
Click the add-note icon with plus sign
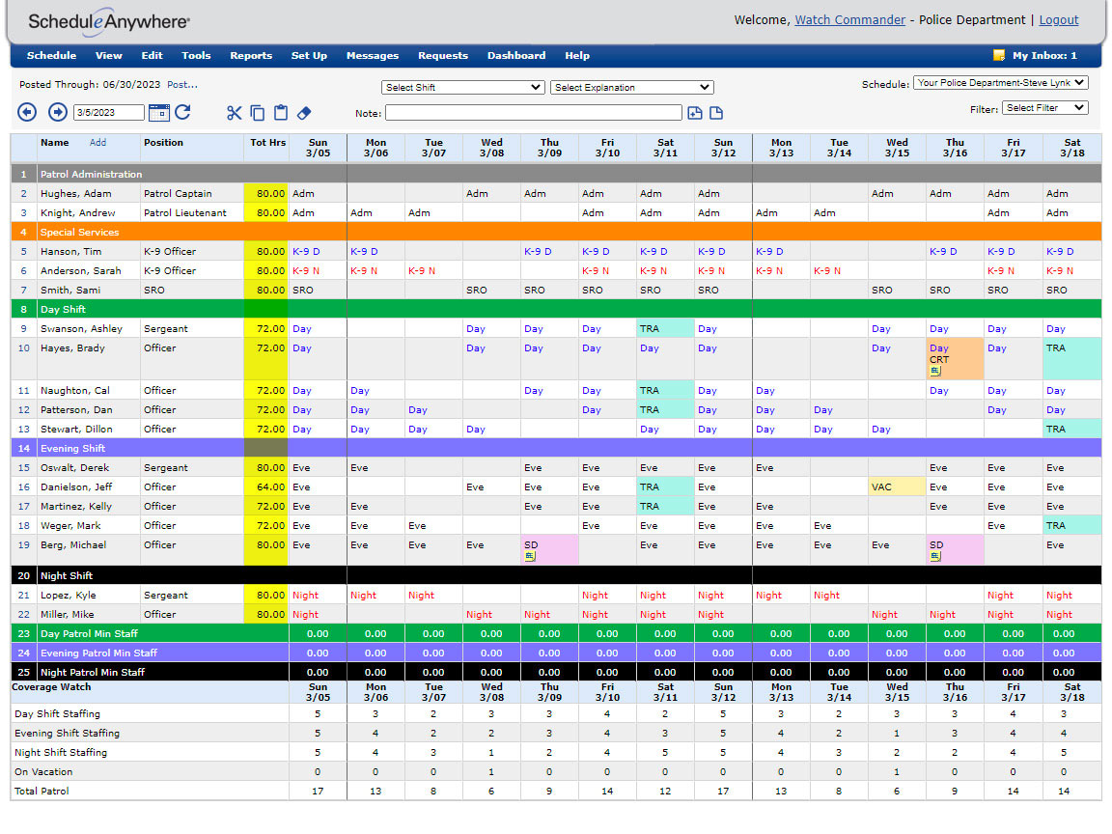coord(695,113)
